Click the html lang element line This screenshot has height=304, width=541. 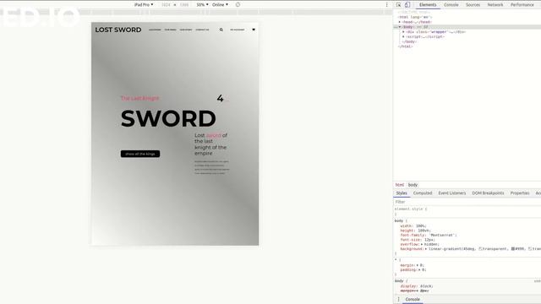415,17
